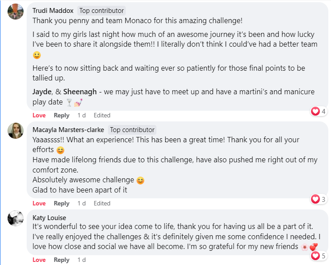
Task: Click Trudi Maddox's profile picture
Action: click(16, 12)
